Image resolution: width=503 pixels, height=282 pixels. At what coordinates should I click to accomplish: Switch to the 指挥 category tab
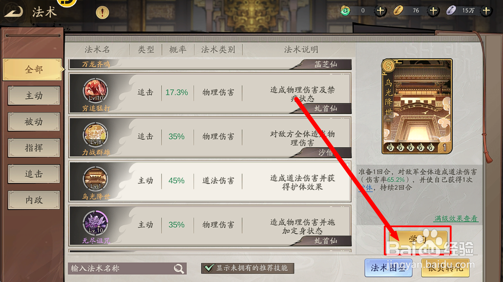click(34, 148)
